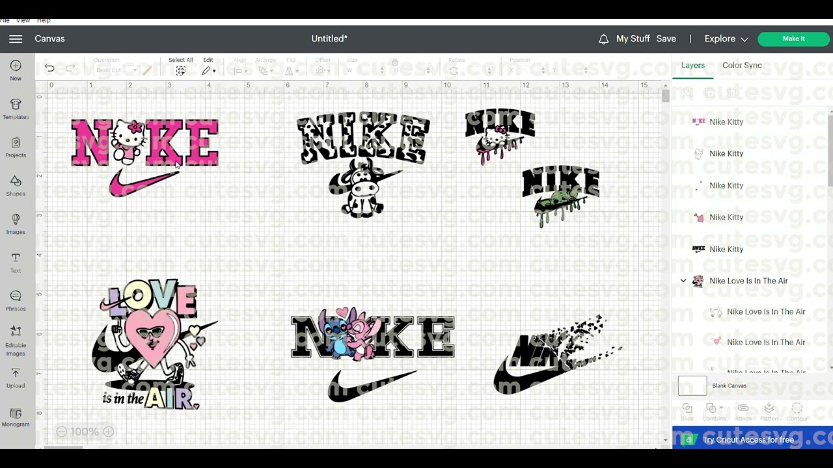833x468 pixels.
Task: Open the Edit dropdown
Action: tap(208, 71)
